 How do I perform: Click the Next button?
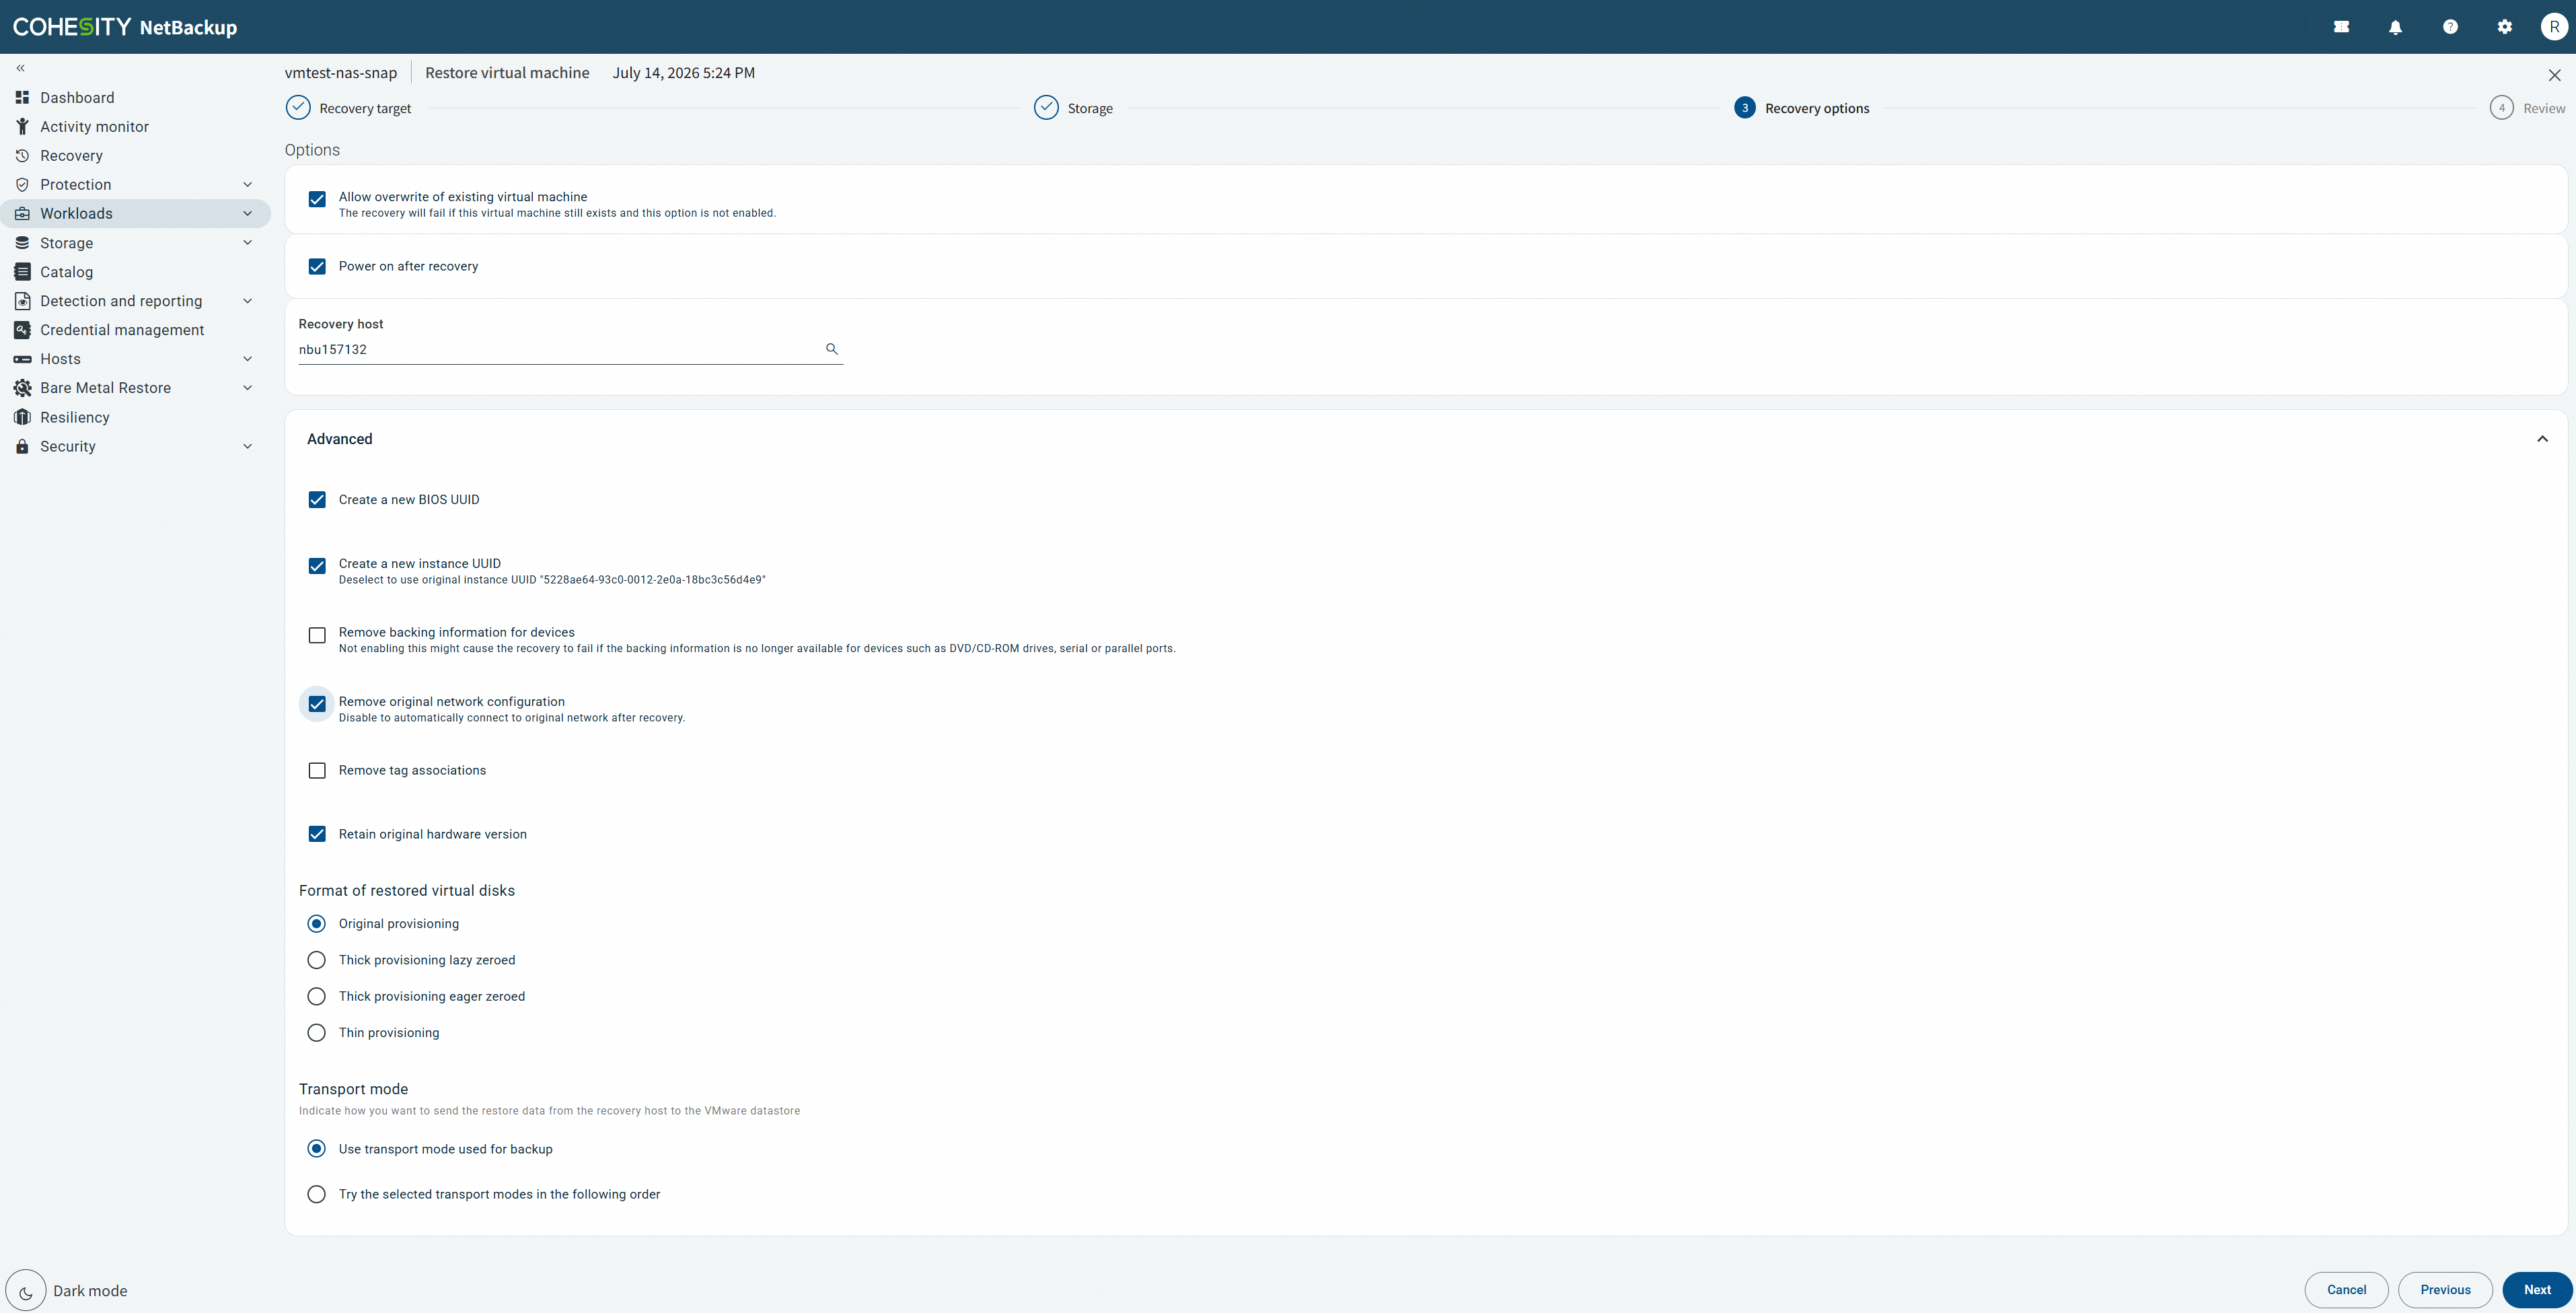point(2537,1290)
